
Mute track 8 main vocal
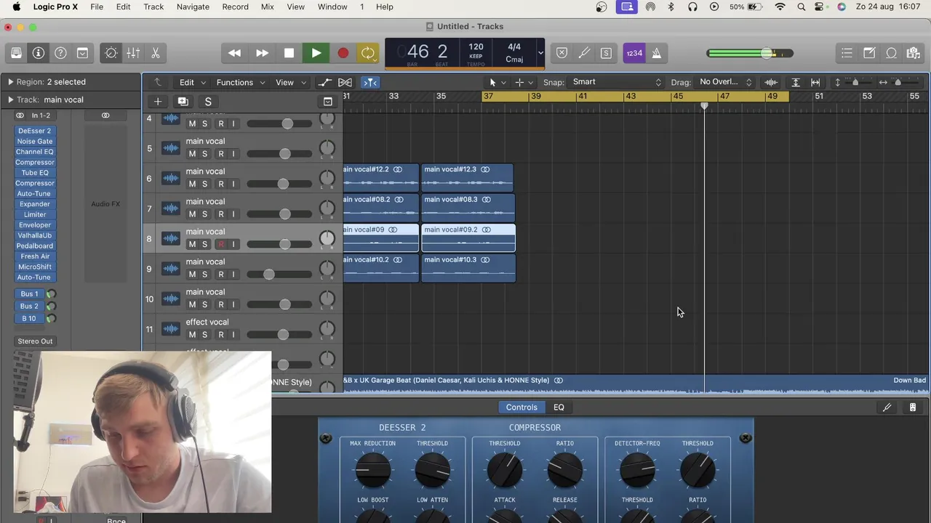click(192, 244)
